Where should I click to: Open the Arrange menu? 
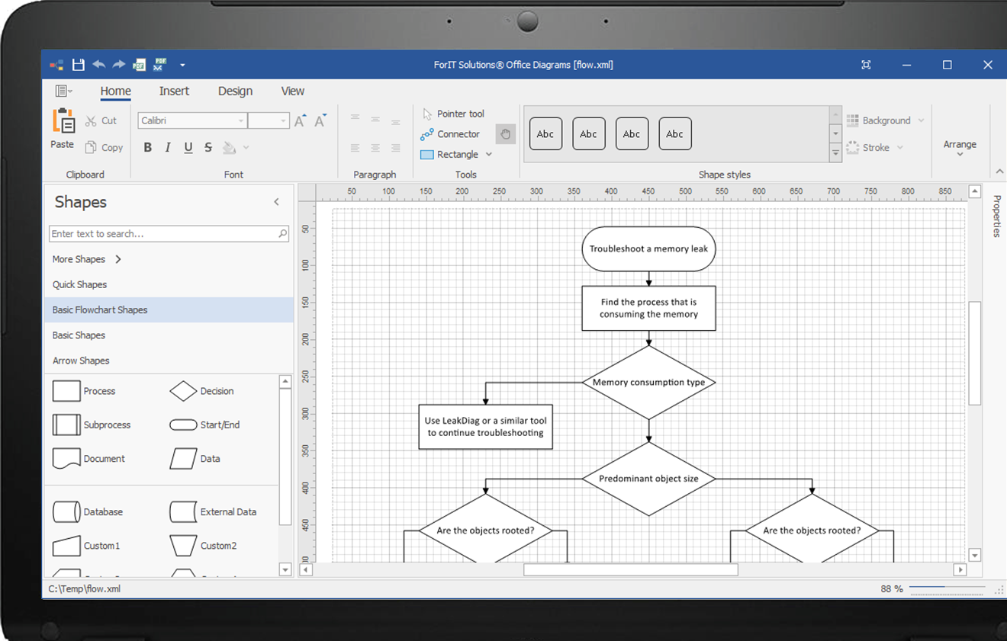point(960,147)
